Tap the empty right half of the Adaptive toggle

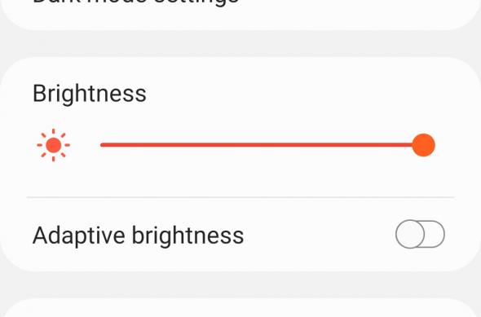click(x=435, y=234)
